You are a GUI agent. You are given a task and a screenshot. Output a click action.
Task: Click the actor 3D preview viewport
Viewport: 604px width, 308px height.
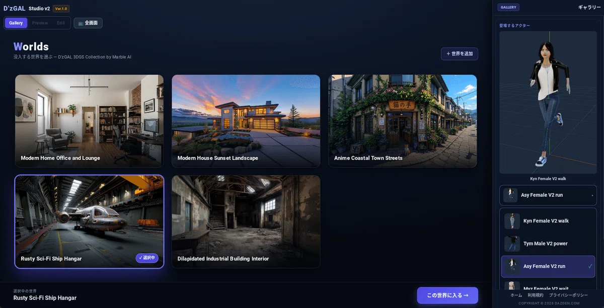(x=548, y=103)
